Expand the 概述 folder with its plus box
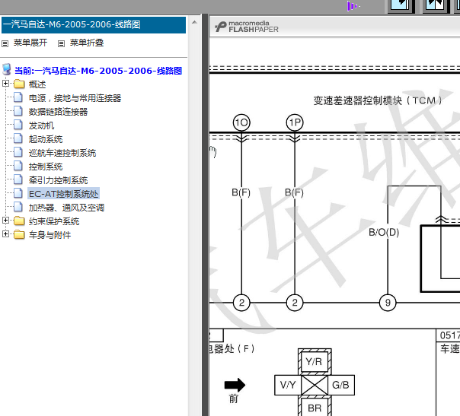This screenshot has height=416, width=460. (x=5, y=83)
